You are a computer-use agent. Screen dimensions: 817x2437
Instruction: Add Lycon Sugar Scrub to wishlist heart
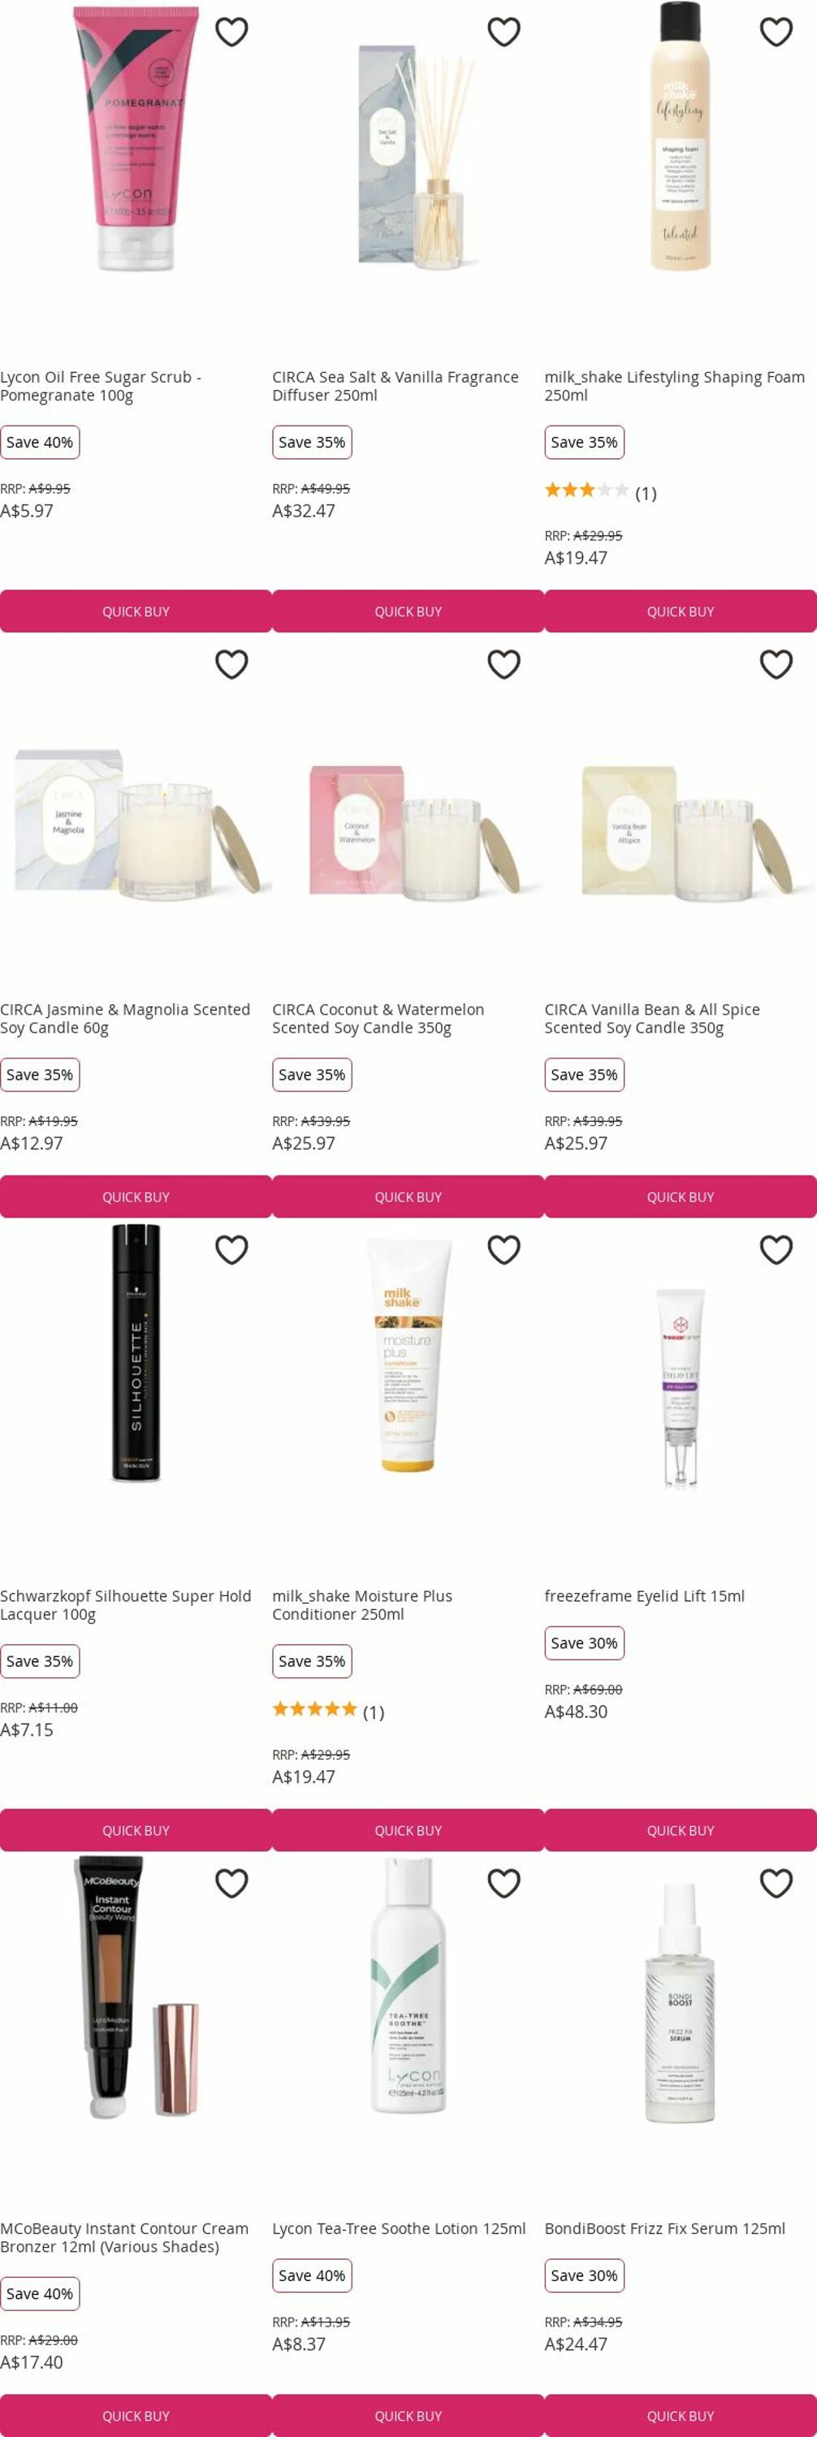click(231, 32)
